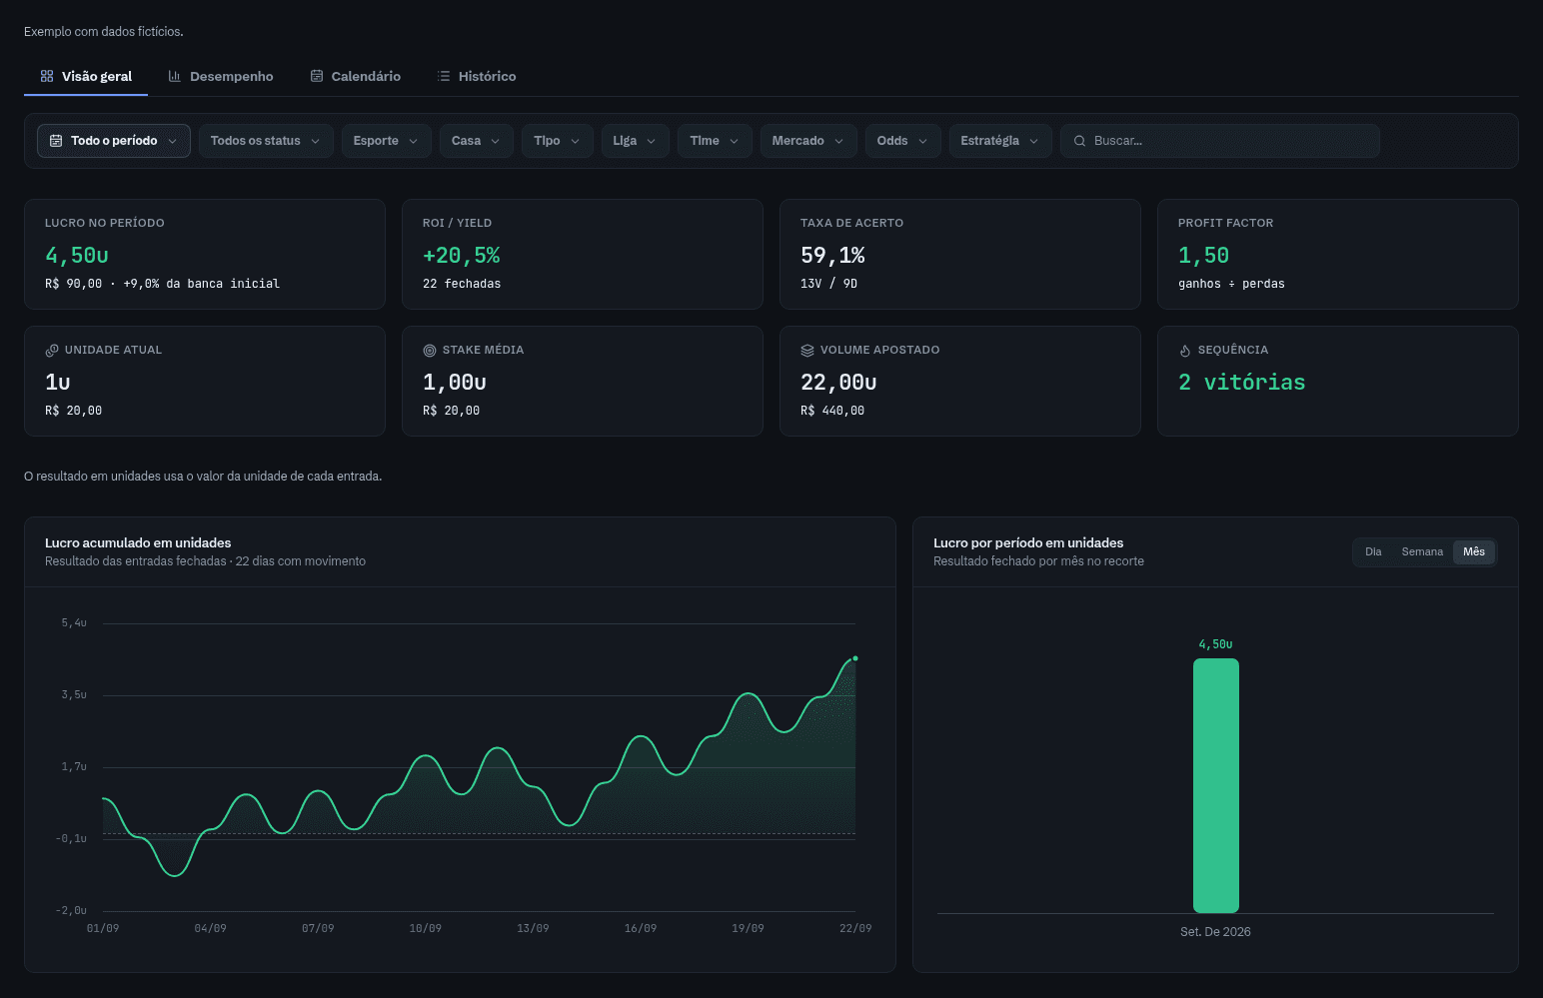Open the Desempenho tab
The width and height of the screenshot is (1543, 998).
(x=221, y=76)
